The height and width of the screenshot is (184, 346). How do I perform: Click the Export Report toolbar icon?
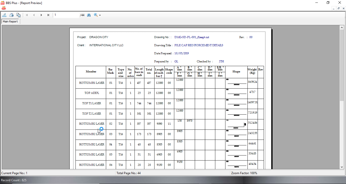pos(4,15)
